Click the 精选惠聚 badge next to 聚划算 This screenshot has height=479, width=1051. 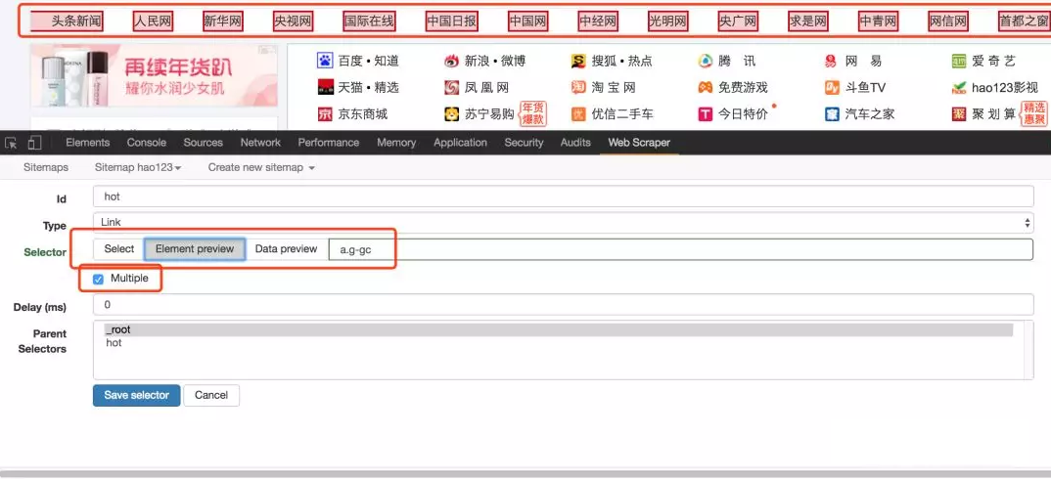(x=1034, y=114)
